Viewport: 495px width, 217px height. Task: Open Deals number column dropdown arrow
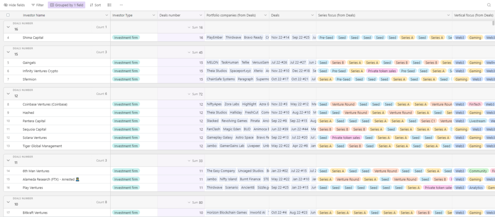[201, 15]
